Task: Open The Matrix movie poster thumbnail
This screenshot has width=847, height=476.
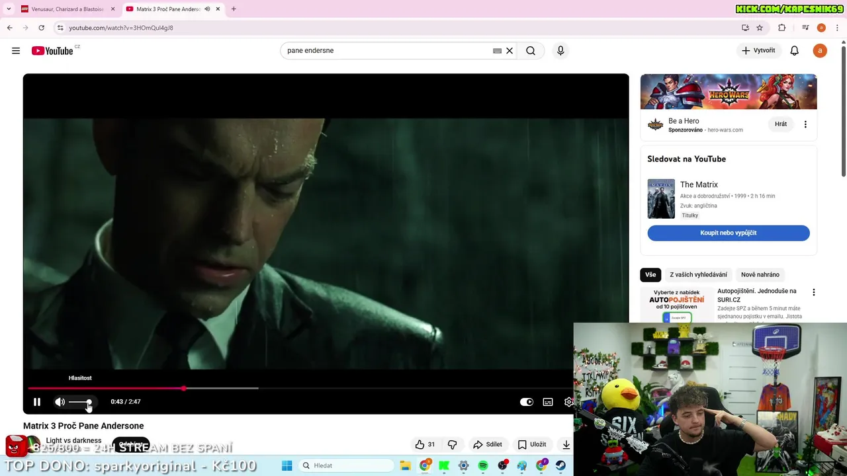Action: pos(661,198)
